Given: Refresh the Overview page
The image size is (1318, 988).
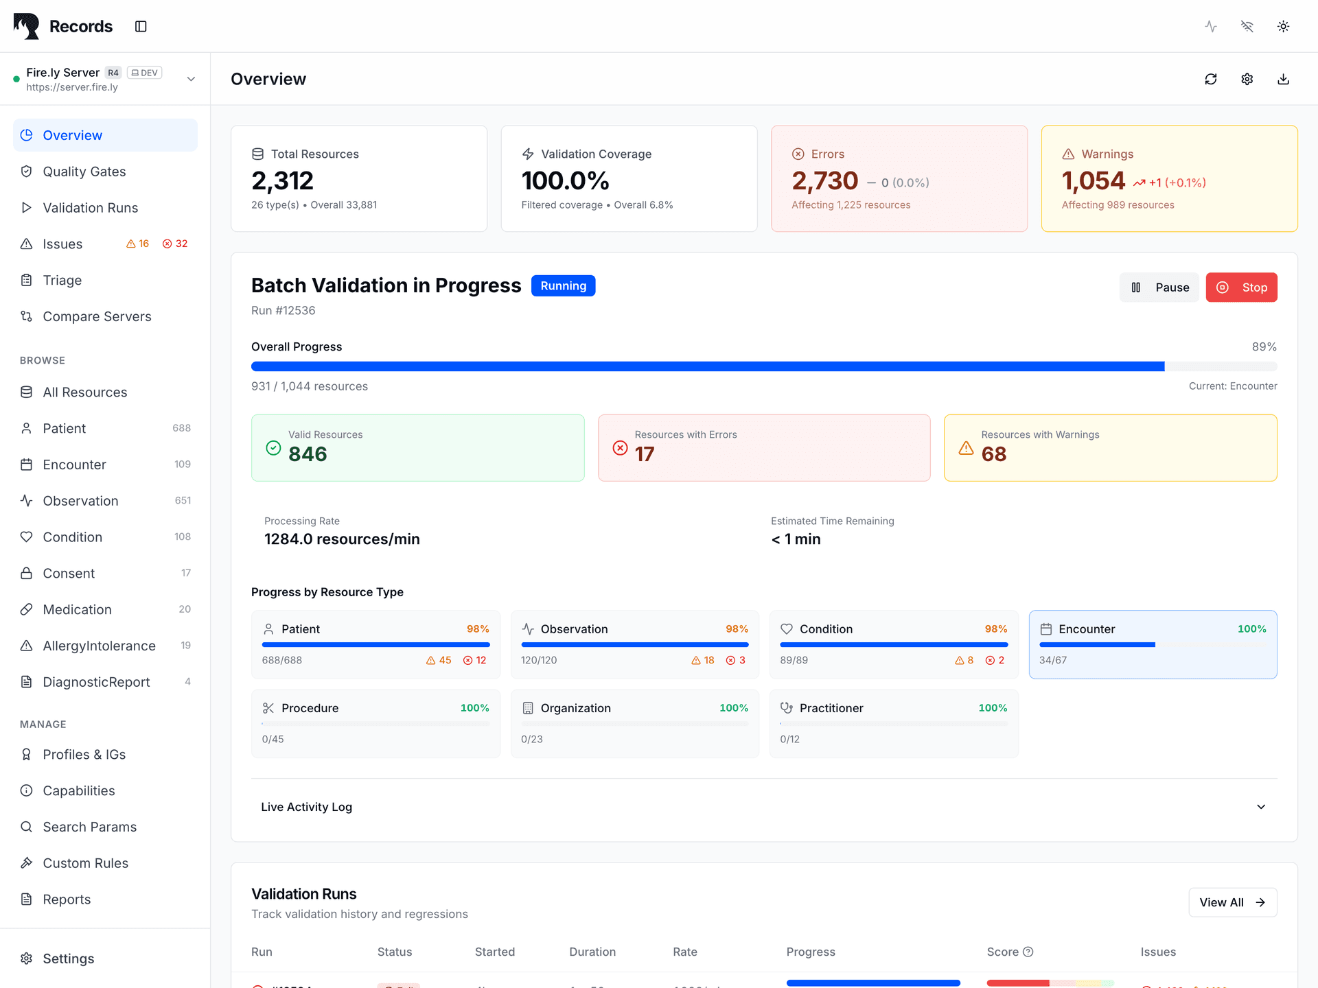Looking at the screenshot, I should click(x=1211, y=79).
